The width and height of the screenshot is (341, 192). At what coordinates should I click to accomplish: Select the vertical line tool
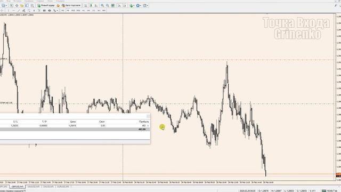[x=9, y=11]
